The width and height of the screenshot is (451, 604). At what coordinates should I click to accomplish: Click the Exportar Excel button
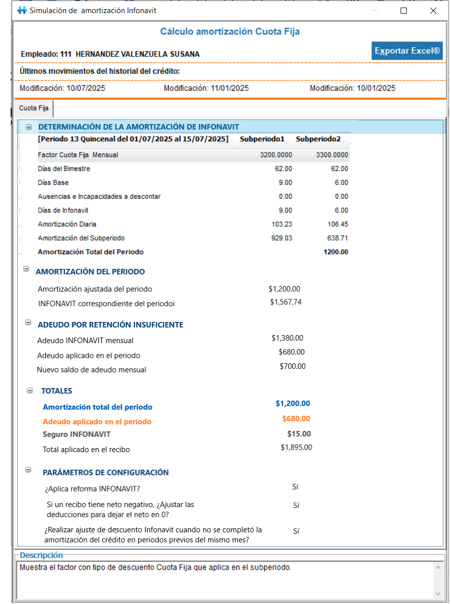pos(407,51)
